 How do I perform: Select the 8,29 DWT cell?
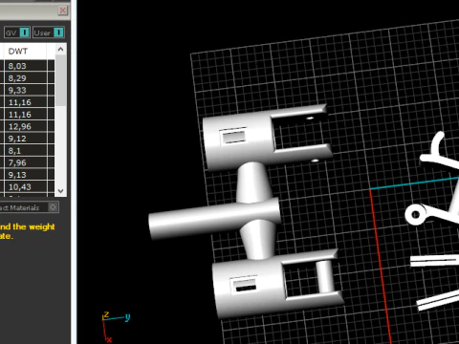coord(26,78)
